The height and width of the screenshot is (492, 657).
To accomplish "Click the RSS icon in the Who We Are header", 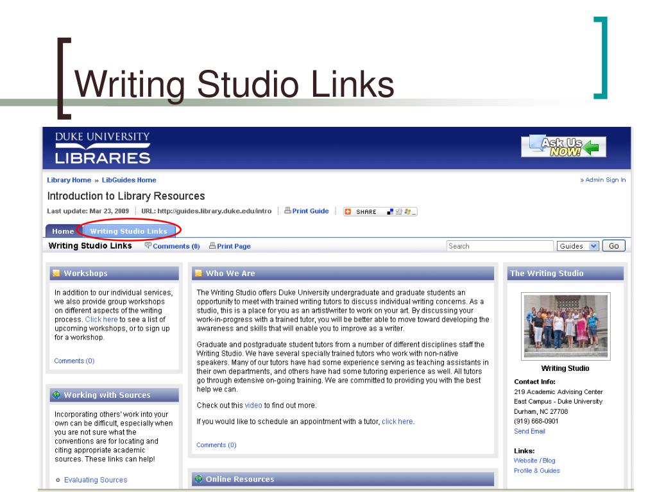I will pos(199,273).
